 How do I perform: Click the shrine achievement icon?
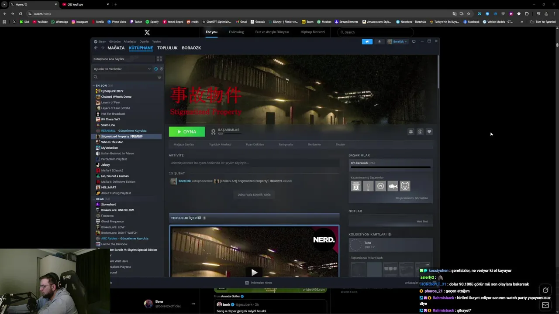click(x=356, y=186)
